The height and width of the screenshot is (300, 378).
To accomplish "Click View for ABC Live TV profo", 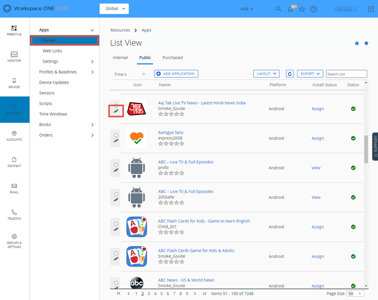I will click(x=316, y=168).
